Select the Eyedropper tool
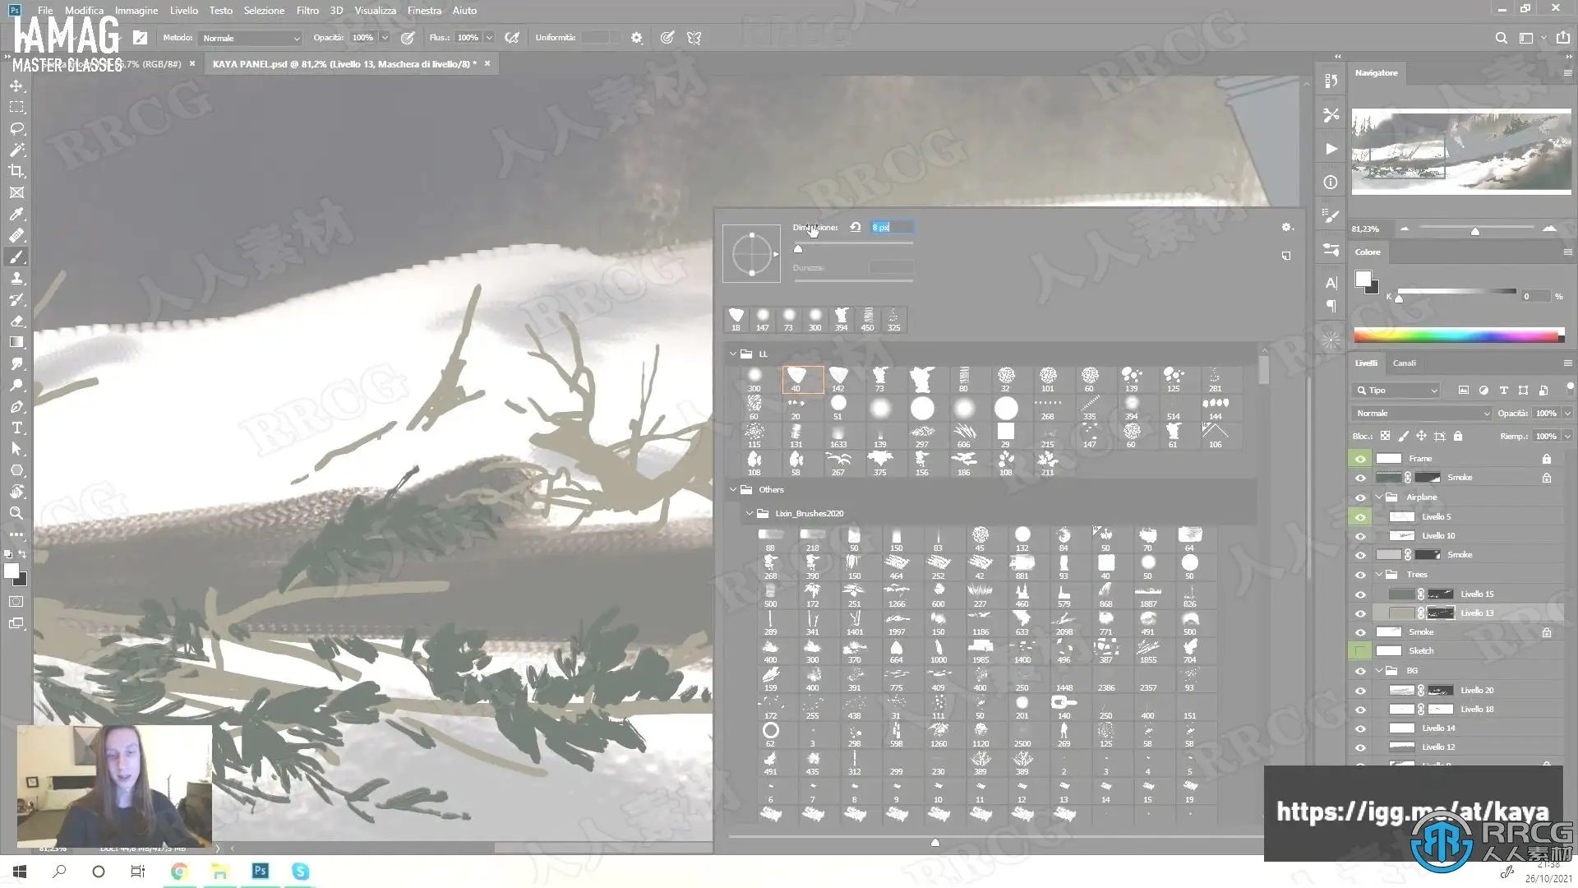Viewport: 1578px width, 888px height. (16, 214)
